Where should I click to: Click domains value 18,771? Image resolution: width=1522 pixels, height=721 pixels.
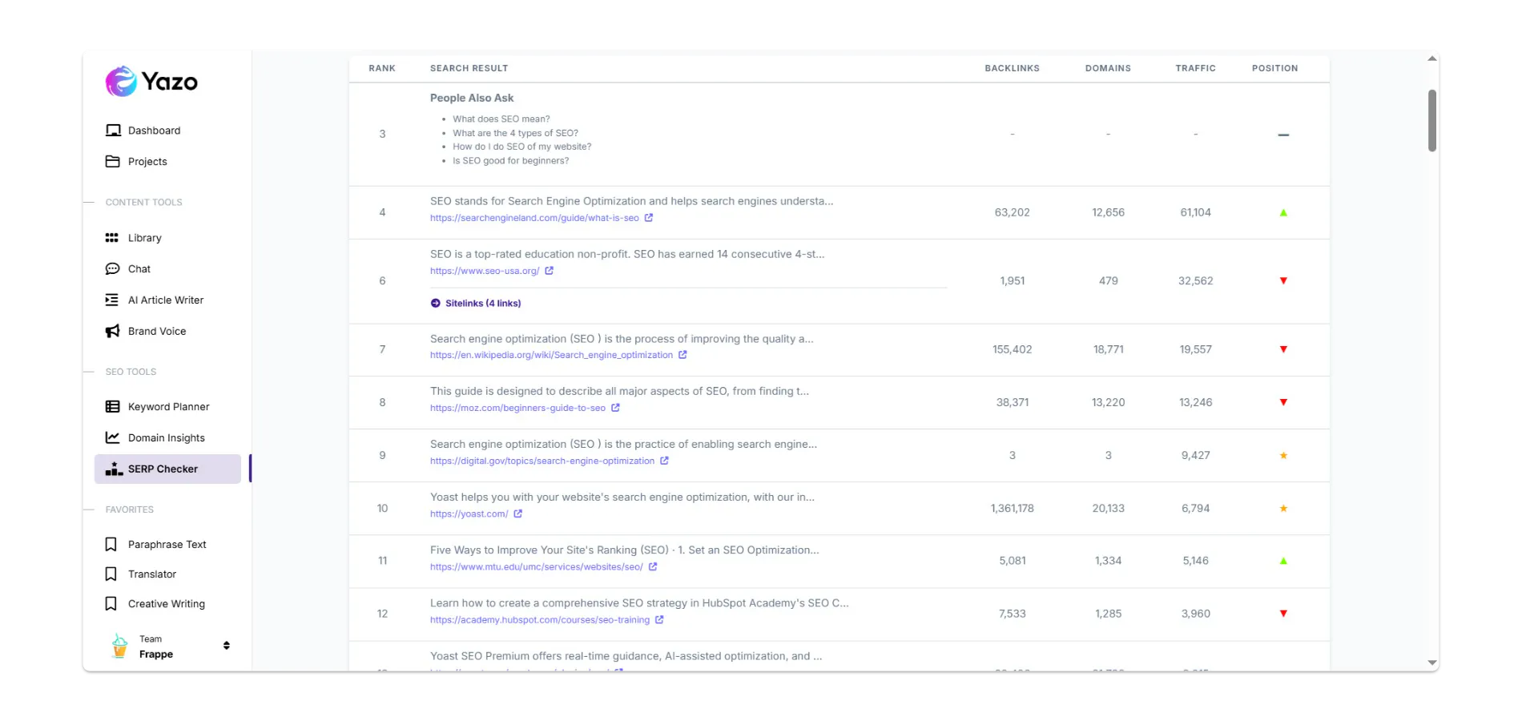[x=1108, y=349]
